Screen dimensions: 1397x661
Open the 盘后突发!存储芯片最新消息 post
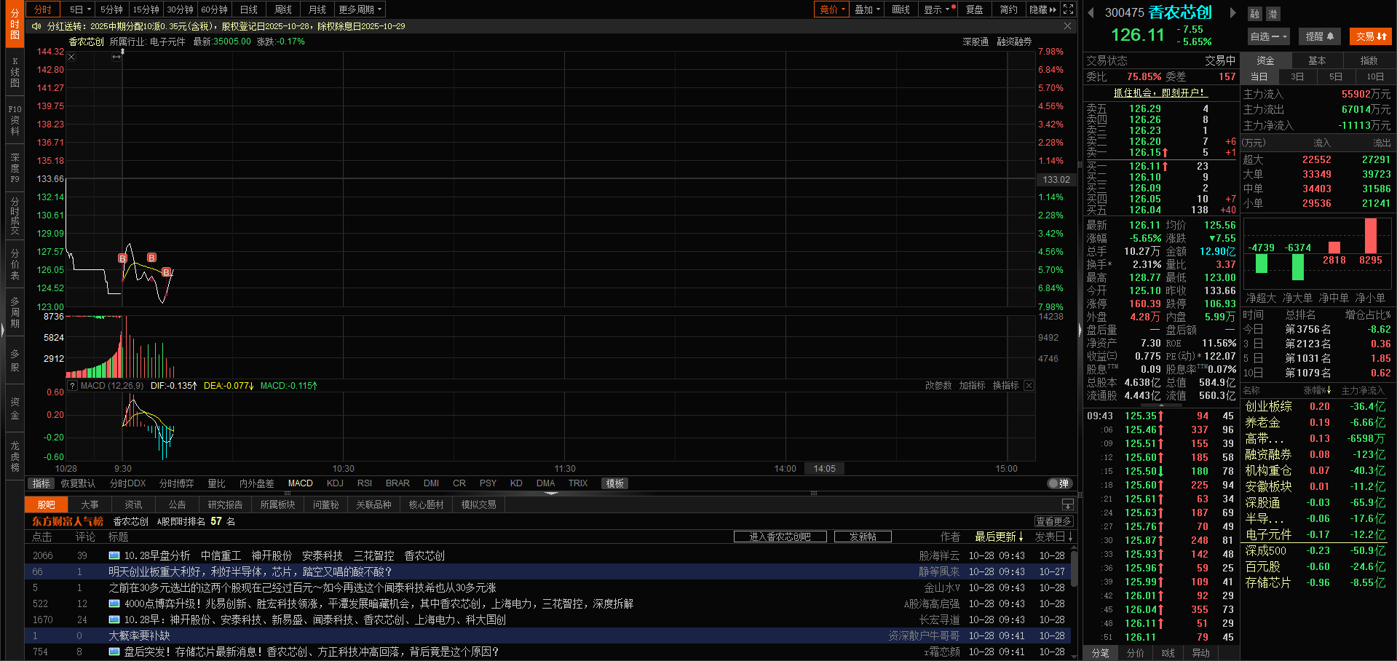(311, 652)
